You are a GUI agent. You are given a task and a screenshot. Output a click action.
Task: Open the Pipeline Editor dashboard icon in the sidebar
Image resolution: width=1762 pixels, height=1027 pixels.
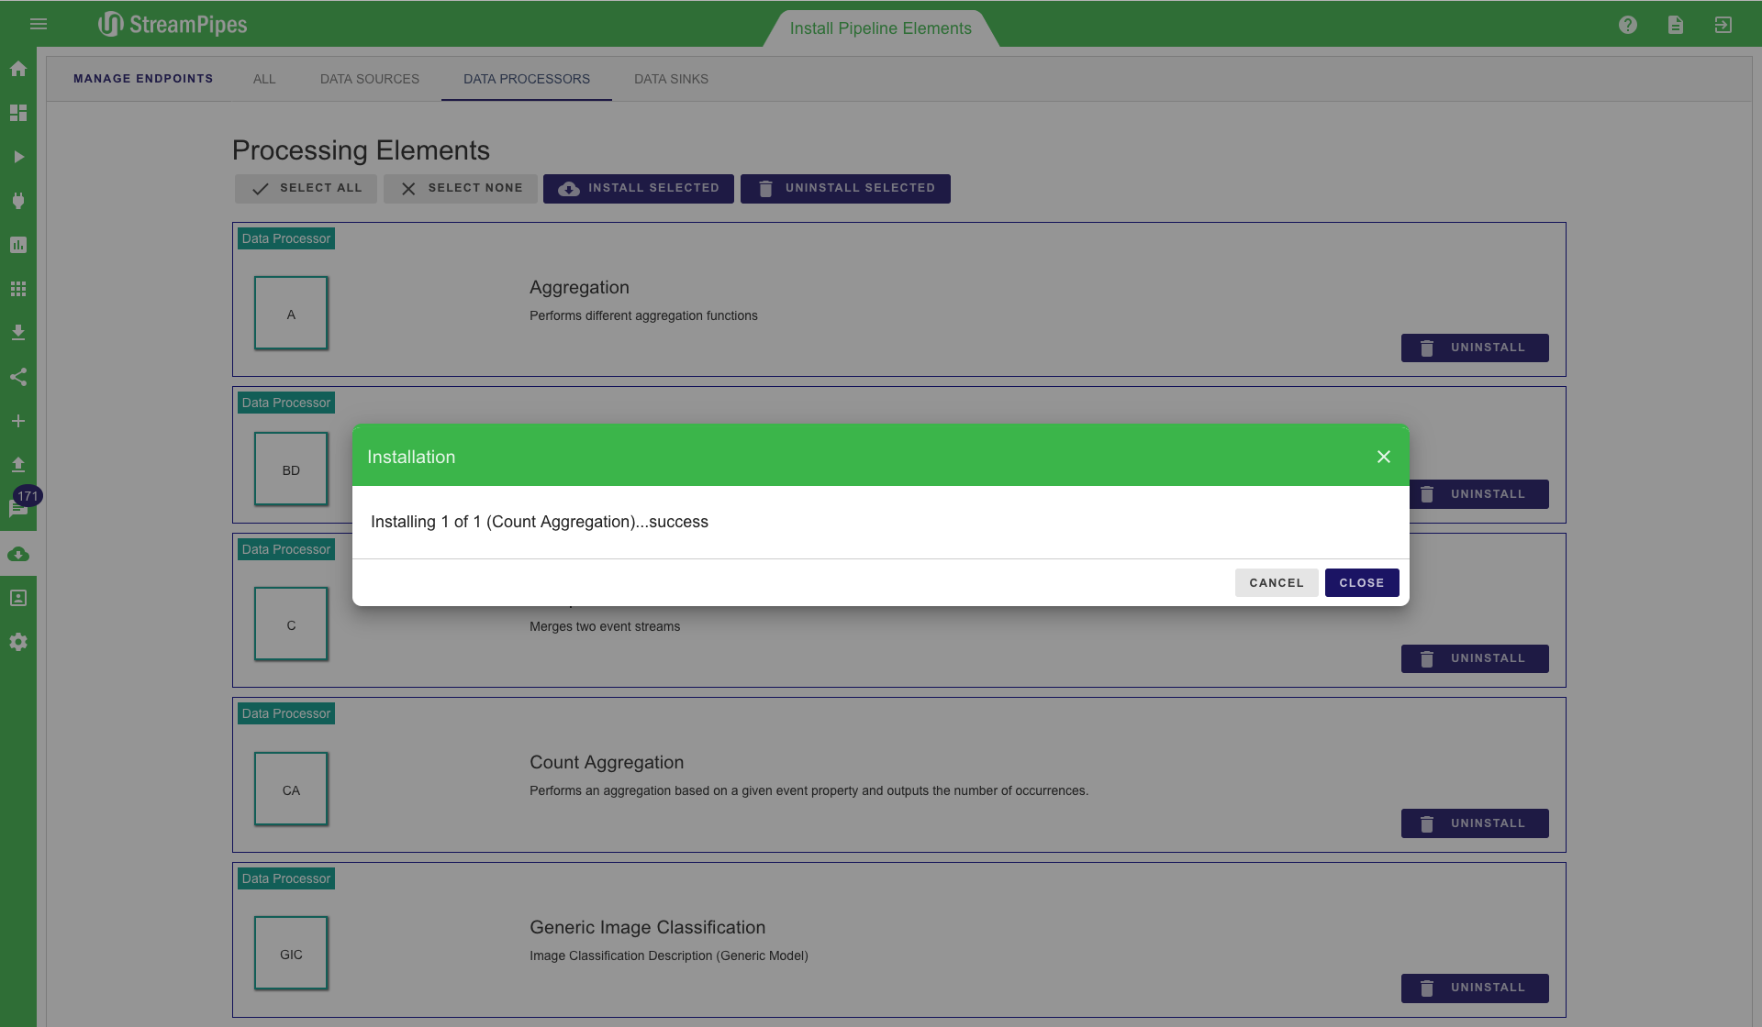18,113
